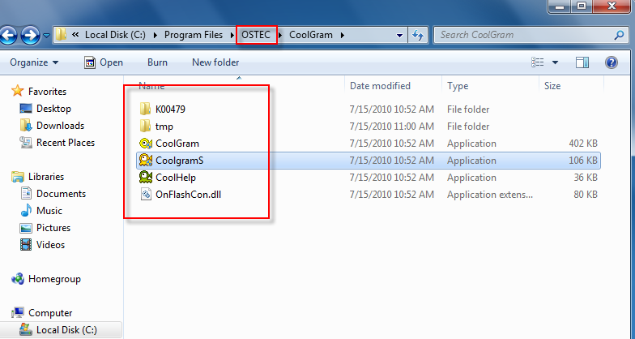This screenshot has height=339, width=635.
Task: Click Burn in the toolbar
Action: point(157,62)
